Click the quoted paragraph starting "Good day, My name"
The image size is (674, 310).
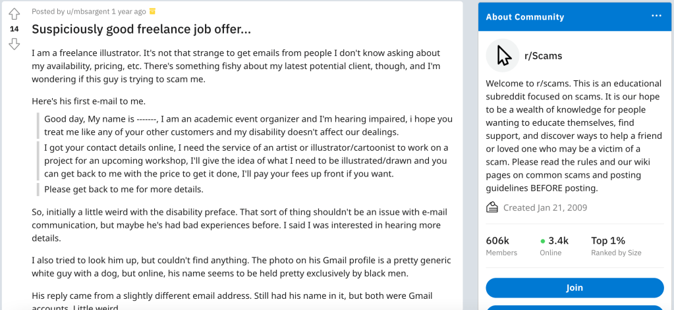(248, 126)
